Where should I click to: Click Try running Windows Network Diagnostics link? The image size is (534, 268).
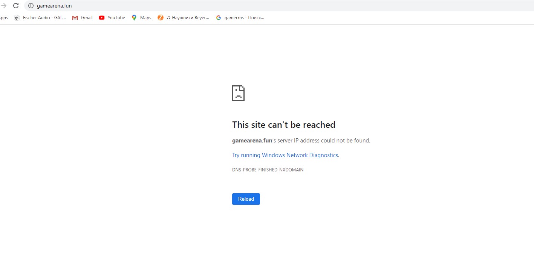click(285, 155)
